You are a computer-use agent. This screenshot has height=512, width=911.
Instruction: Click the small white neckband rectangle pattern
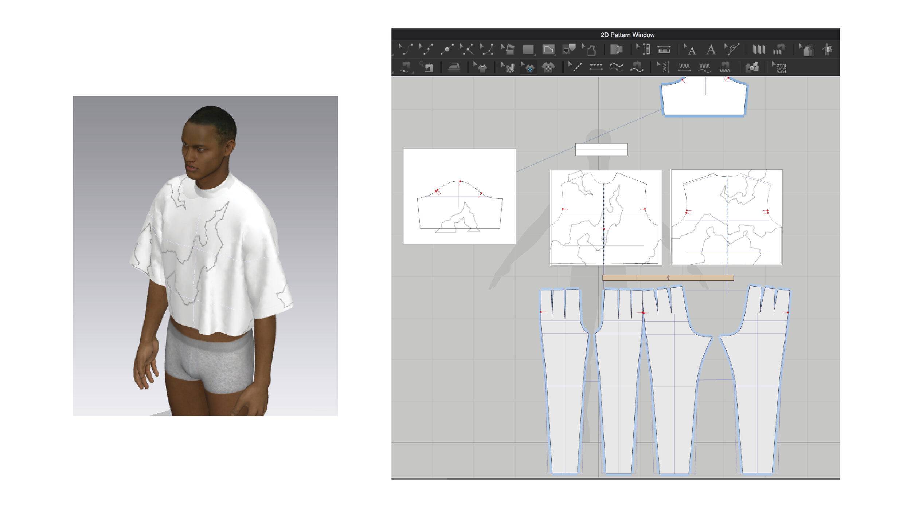[601, 150]
